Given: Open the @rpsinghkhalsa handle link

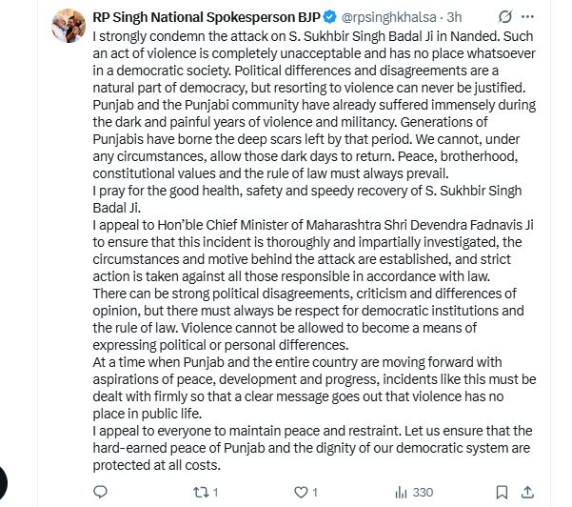Looking at the screenshot, I should 388,17.
